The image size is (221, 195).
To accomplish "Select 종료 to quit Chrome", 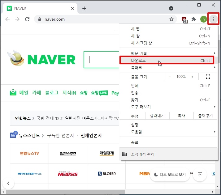I will pyautogui.click(x=168, y=142).
